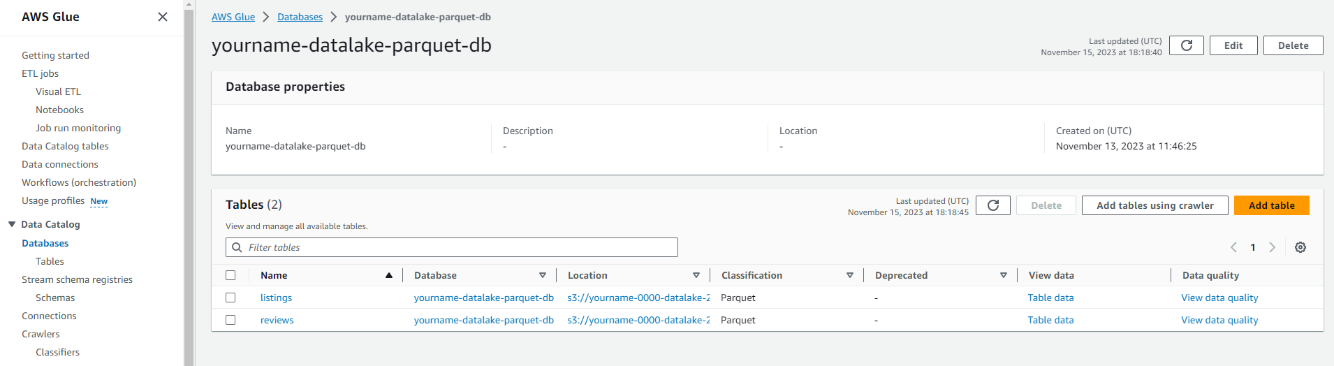Select Databases in sidebar
Image resolution: width=1334 pixels, height=366 pixels.
(45, 243)
